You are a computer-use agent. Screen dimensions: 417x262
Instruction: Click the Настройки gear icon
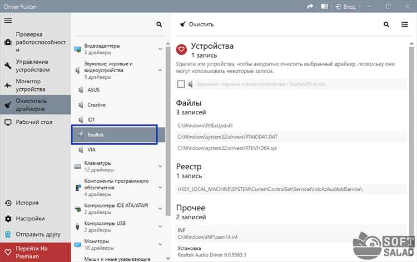point(8,219)
